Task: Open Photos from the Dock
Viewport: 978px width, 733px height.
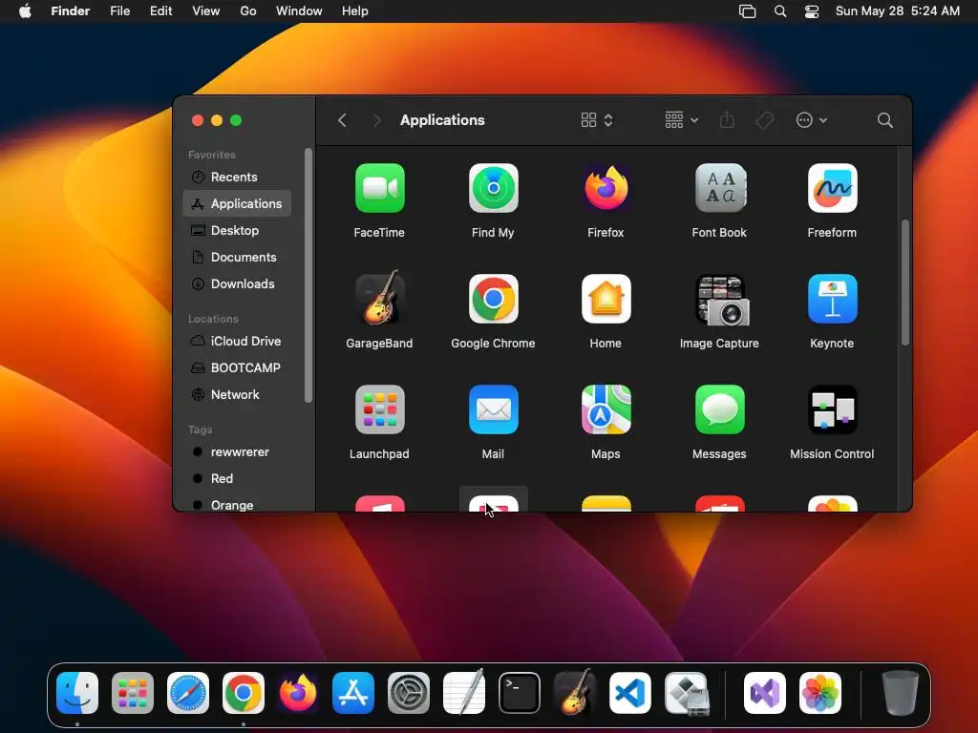Action: point(820,693)
